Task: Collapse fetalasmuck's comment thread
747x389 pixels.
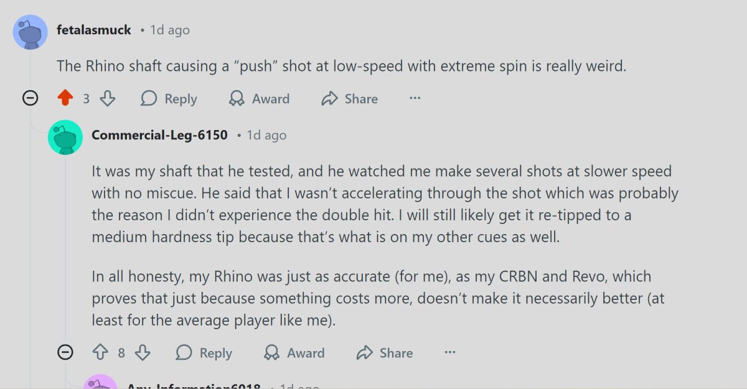Action: point(30,98)
